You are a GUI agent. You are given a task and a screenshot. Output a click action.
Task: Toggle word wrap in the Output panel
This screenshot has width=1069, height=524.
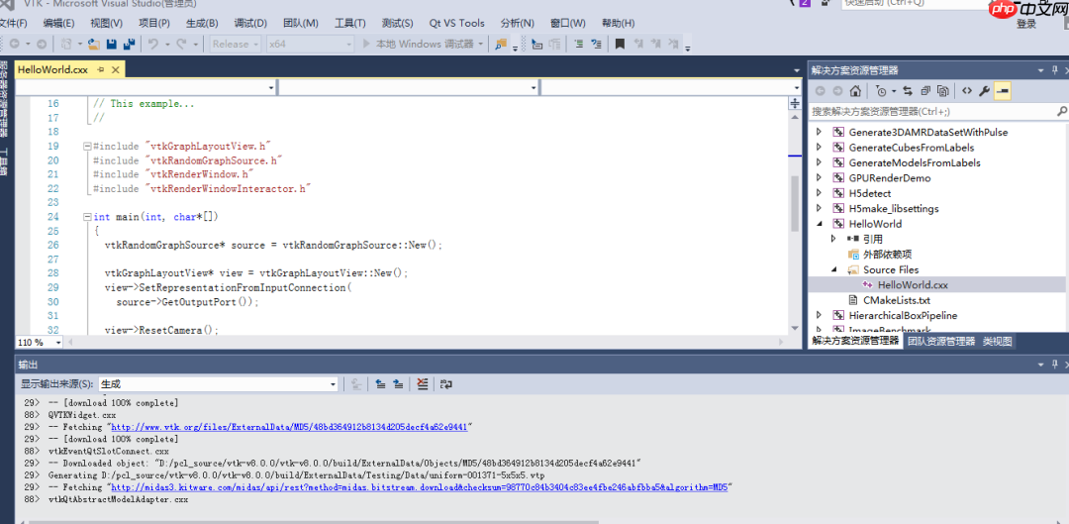tap(446, 383)
